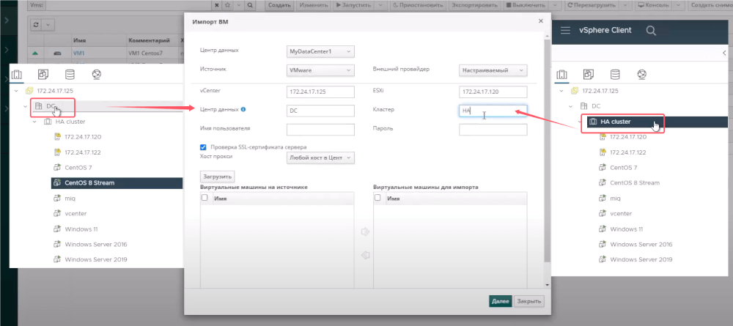Click Создать in background toolbar
The image size is (733, 326).
(x=279, y=5)
